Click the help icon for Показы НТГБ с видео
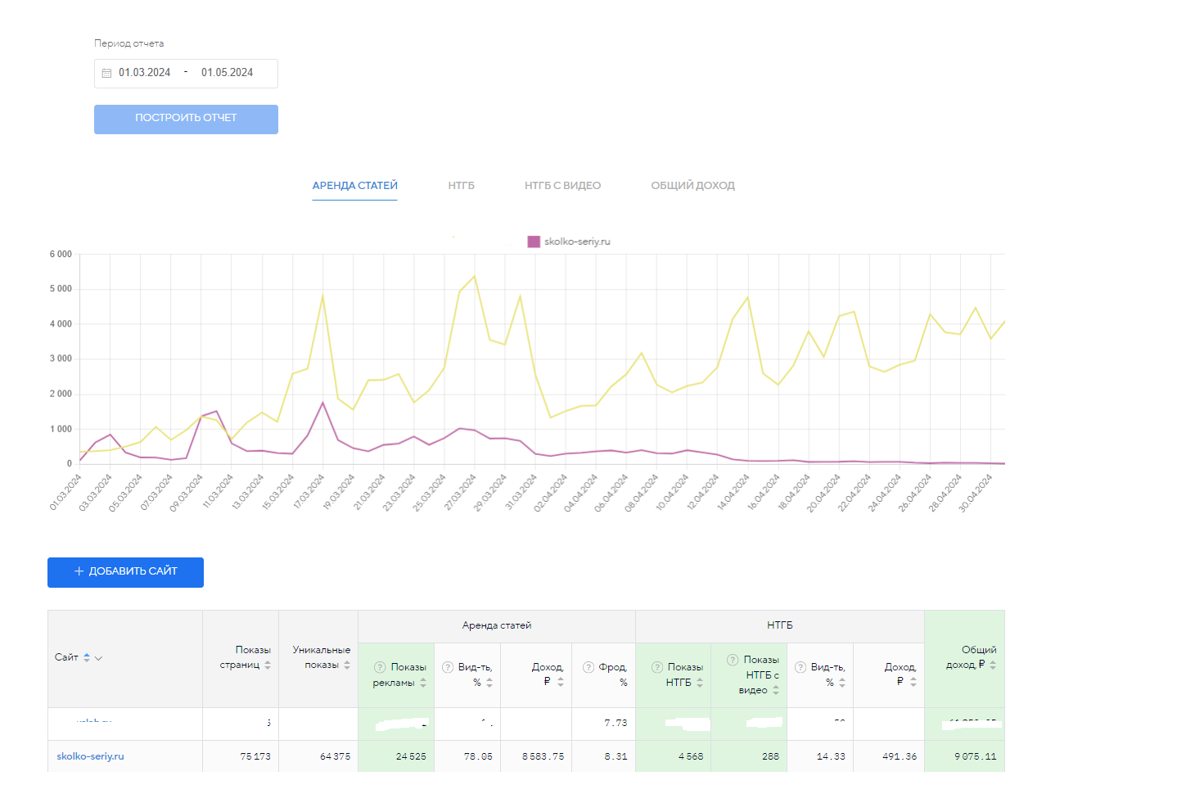This screenshot has width=1204, height=812. point(733,660)
